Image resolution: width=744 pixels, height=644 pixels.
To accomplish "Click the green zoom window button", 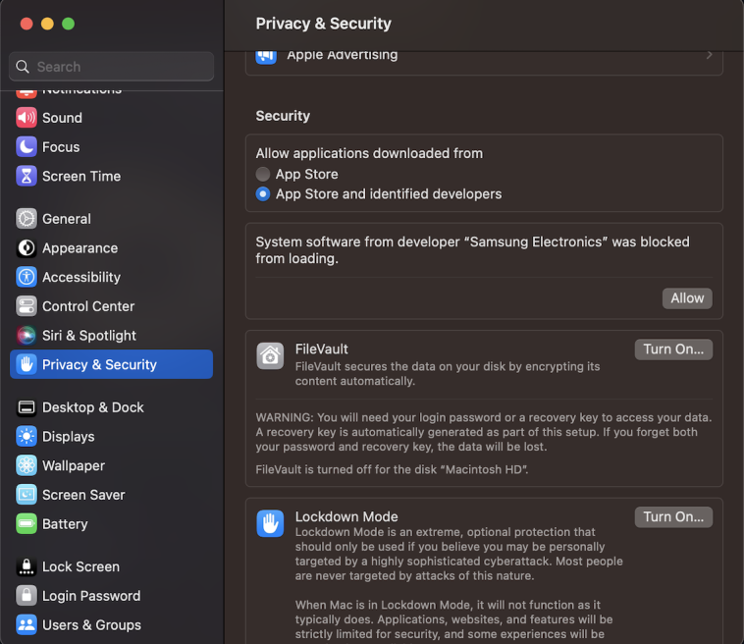I will [69, 24].
